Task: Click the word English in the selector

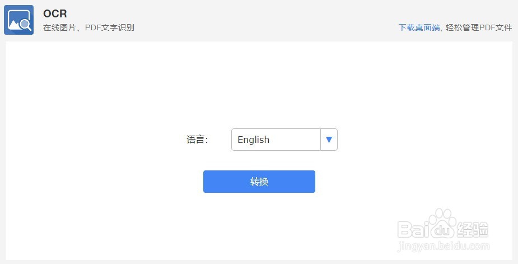Action: click(x=253, y=140)
